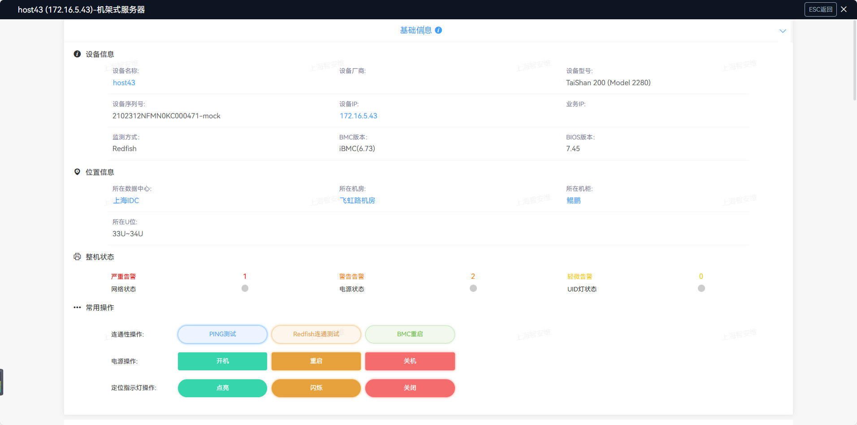The image size is (857, 425).
Task: Run the PING测试 connectivity test
Action: click(222, 334)
